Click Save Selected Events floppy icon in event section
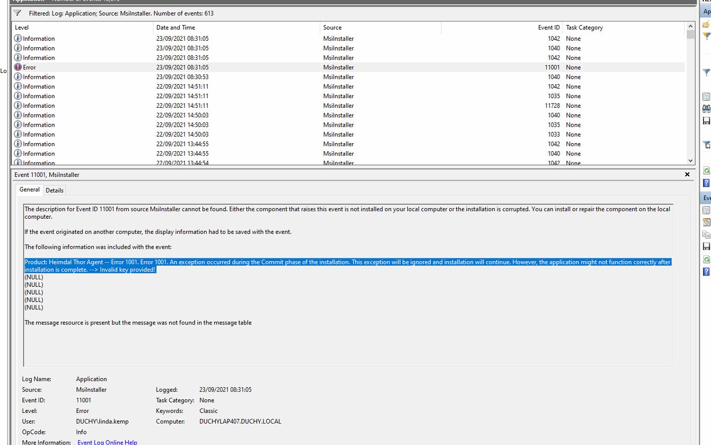Viewport: 711px width, 445px height. tap(706, 247)
